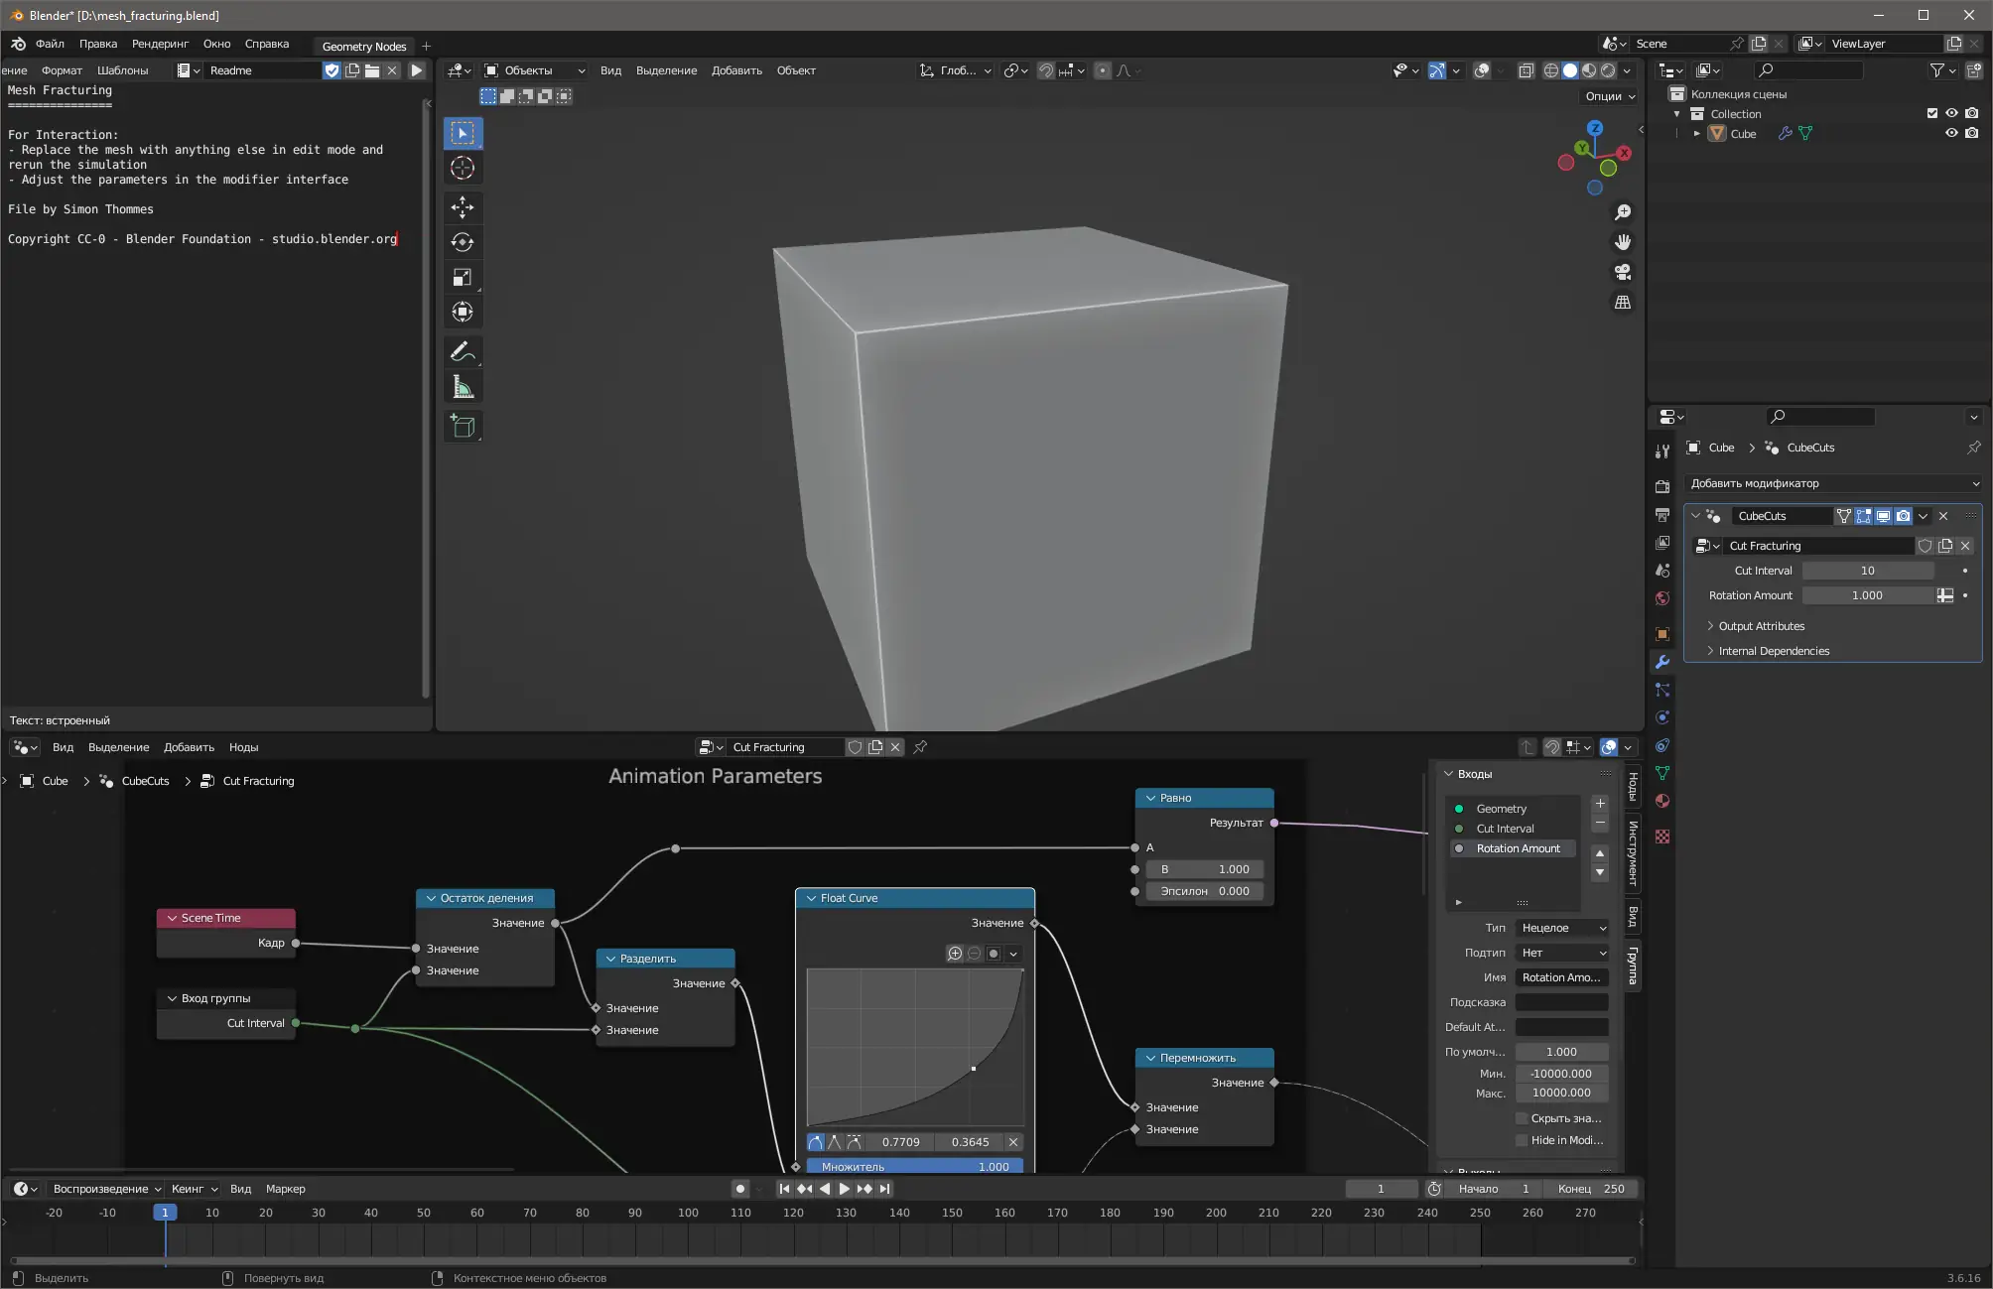
Task: Open the Рендеринг menu
Action: 160,44
